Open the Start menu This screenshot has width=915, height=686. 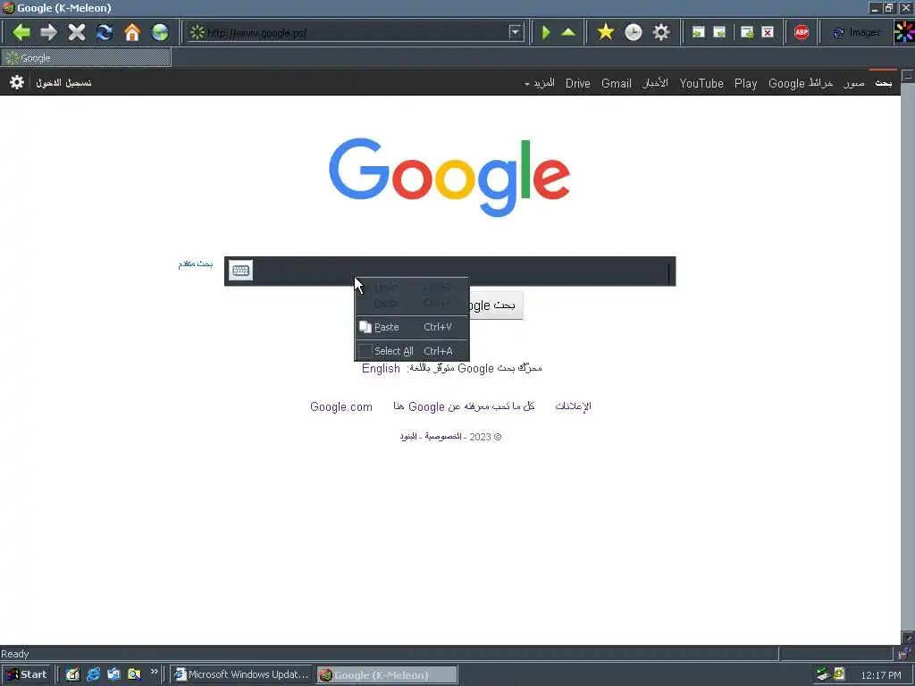pos(26,674)
